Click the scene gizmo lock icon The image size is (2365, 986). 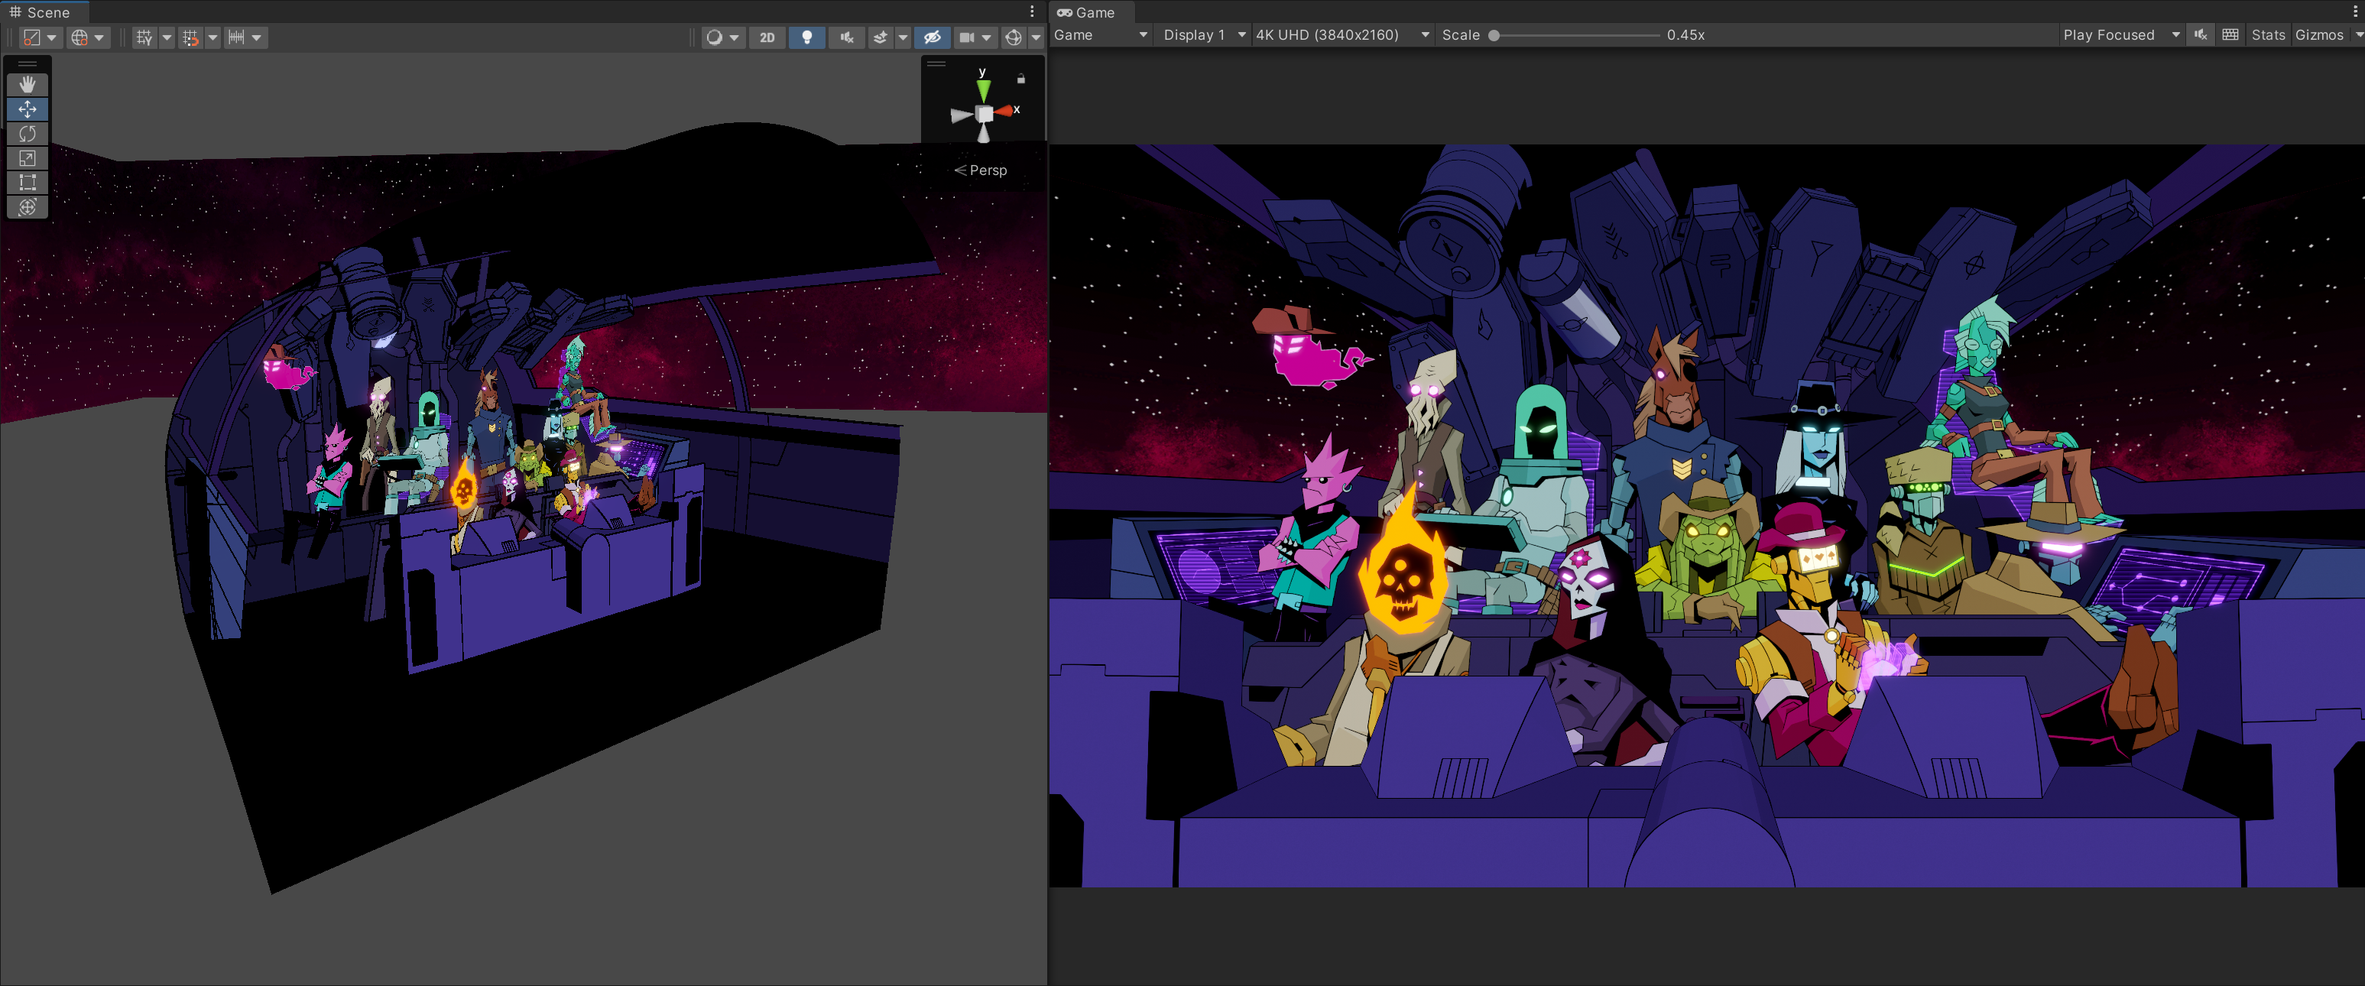click(1021, 79)
